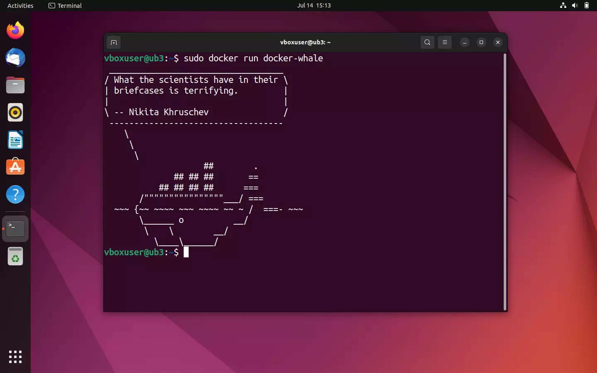The height and width of the screenshot is (373, 597).
Task: Open the volume control in the system tray
Action: [x=575, y=6]
